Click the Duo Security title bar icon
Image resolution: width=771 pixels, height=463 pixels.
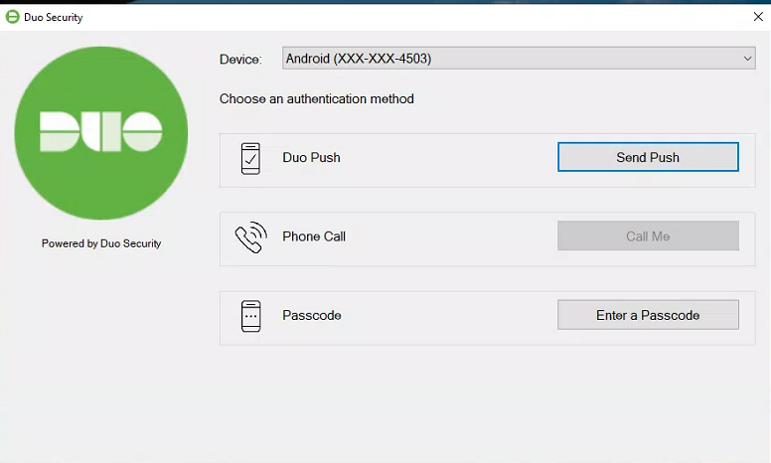point(12,17)
